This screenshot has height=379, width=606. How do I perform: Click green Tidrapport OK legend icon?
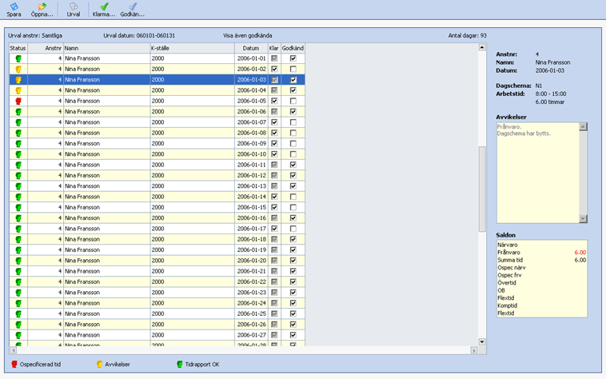point(179,365)
